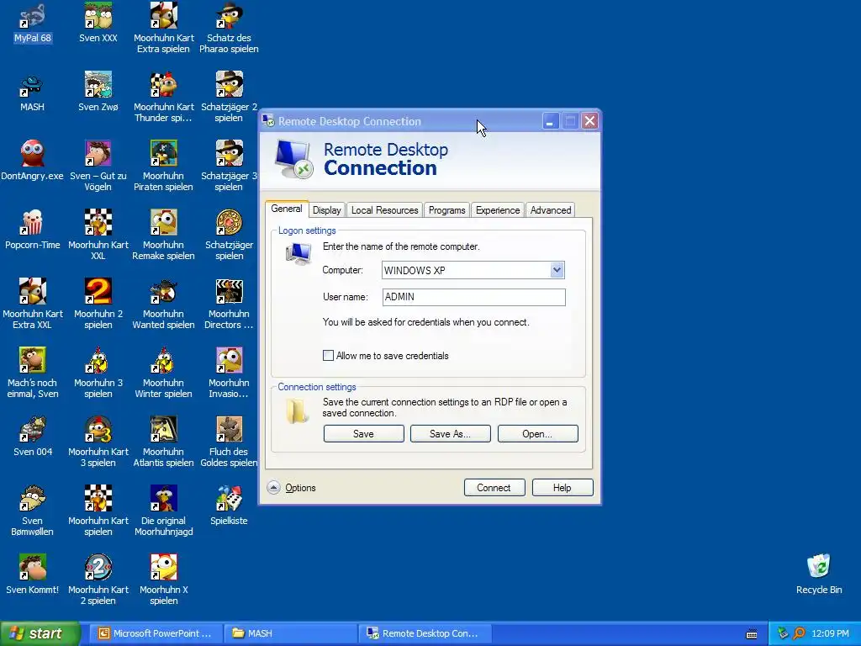Enable Allow me to save credentials
This screenshot has width=861, height=646.
click(329, 356)
